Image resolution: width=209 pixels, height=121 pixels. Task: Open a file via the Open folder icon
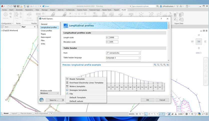click(x=11, y=6)
